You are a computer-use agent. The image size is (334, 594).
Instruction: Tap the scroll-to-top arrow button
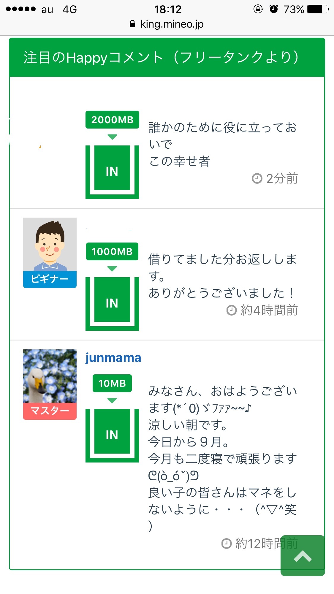point(303,555)
